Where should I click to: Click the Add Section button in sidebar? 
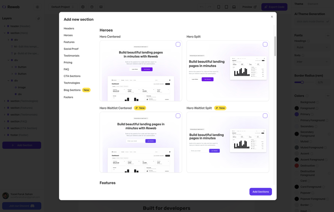22,145
